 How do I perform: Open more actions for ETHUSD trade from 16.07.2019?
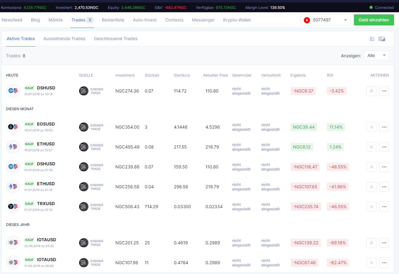[x=384, y=147]
